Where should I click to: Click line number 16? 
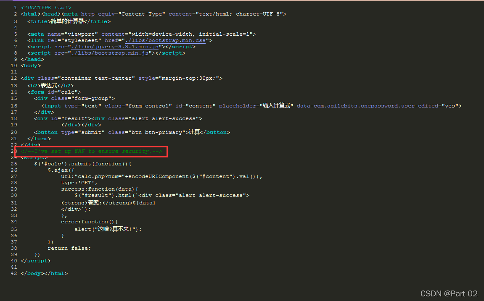[x=13, y=105]
